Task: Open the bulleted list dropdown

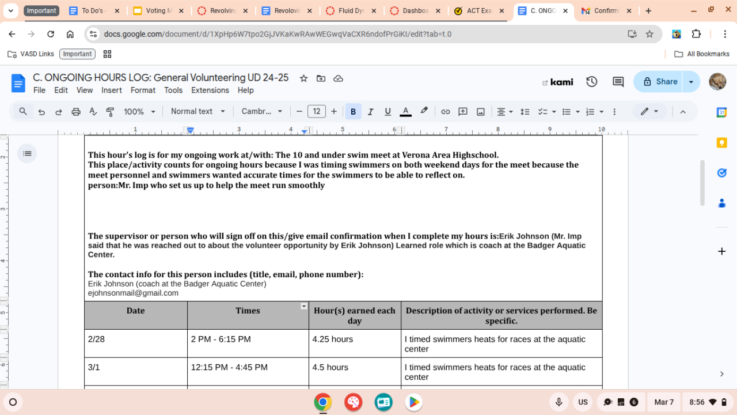Action: pyautogui.click(x=570, y=112)
